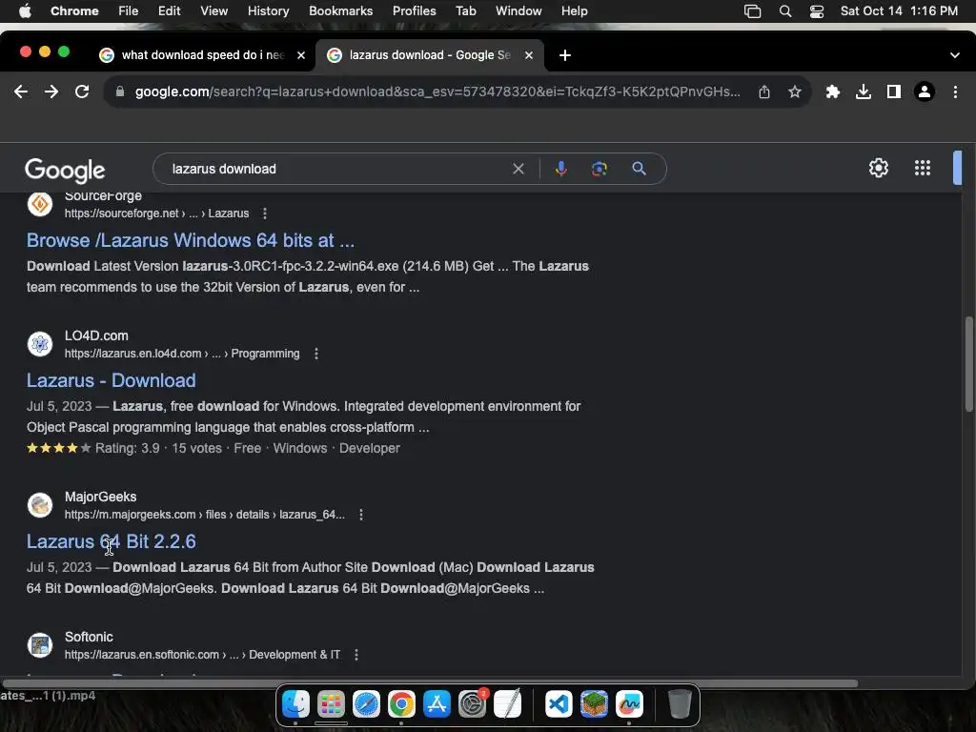The width and height of the screenshot is (976, 732).
Task: Open System Settings from the Dock
Action: click(x=473, y=704)
